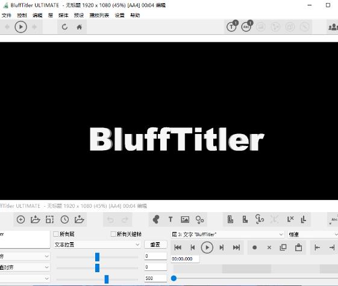Add a text layer with T icon
The height and width of the screenshot is (286, 338).
click(x=171, y=219)
